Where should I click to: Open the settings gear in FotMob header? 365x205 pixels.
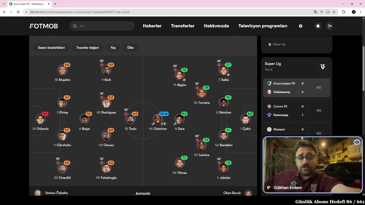(x=301, y=26)
